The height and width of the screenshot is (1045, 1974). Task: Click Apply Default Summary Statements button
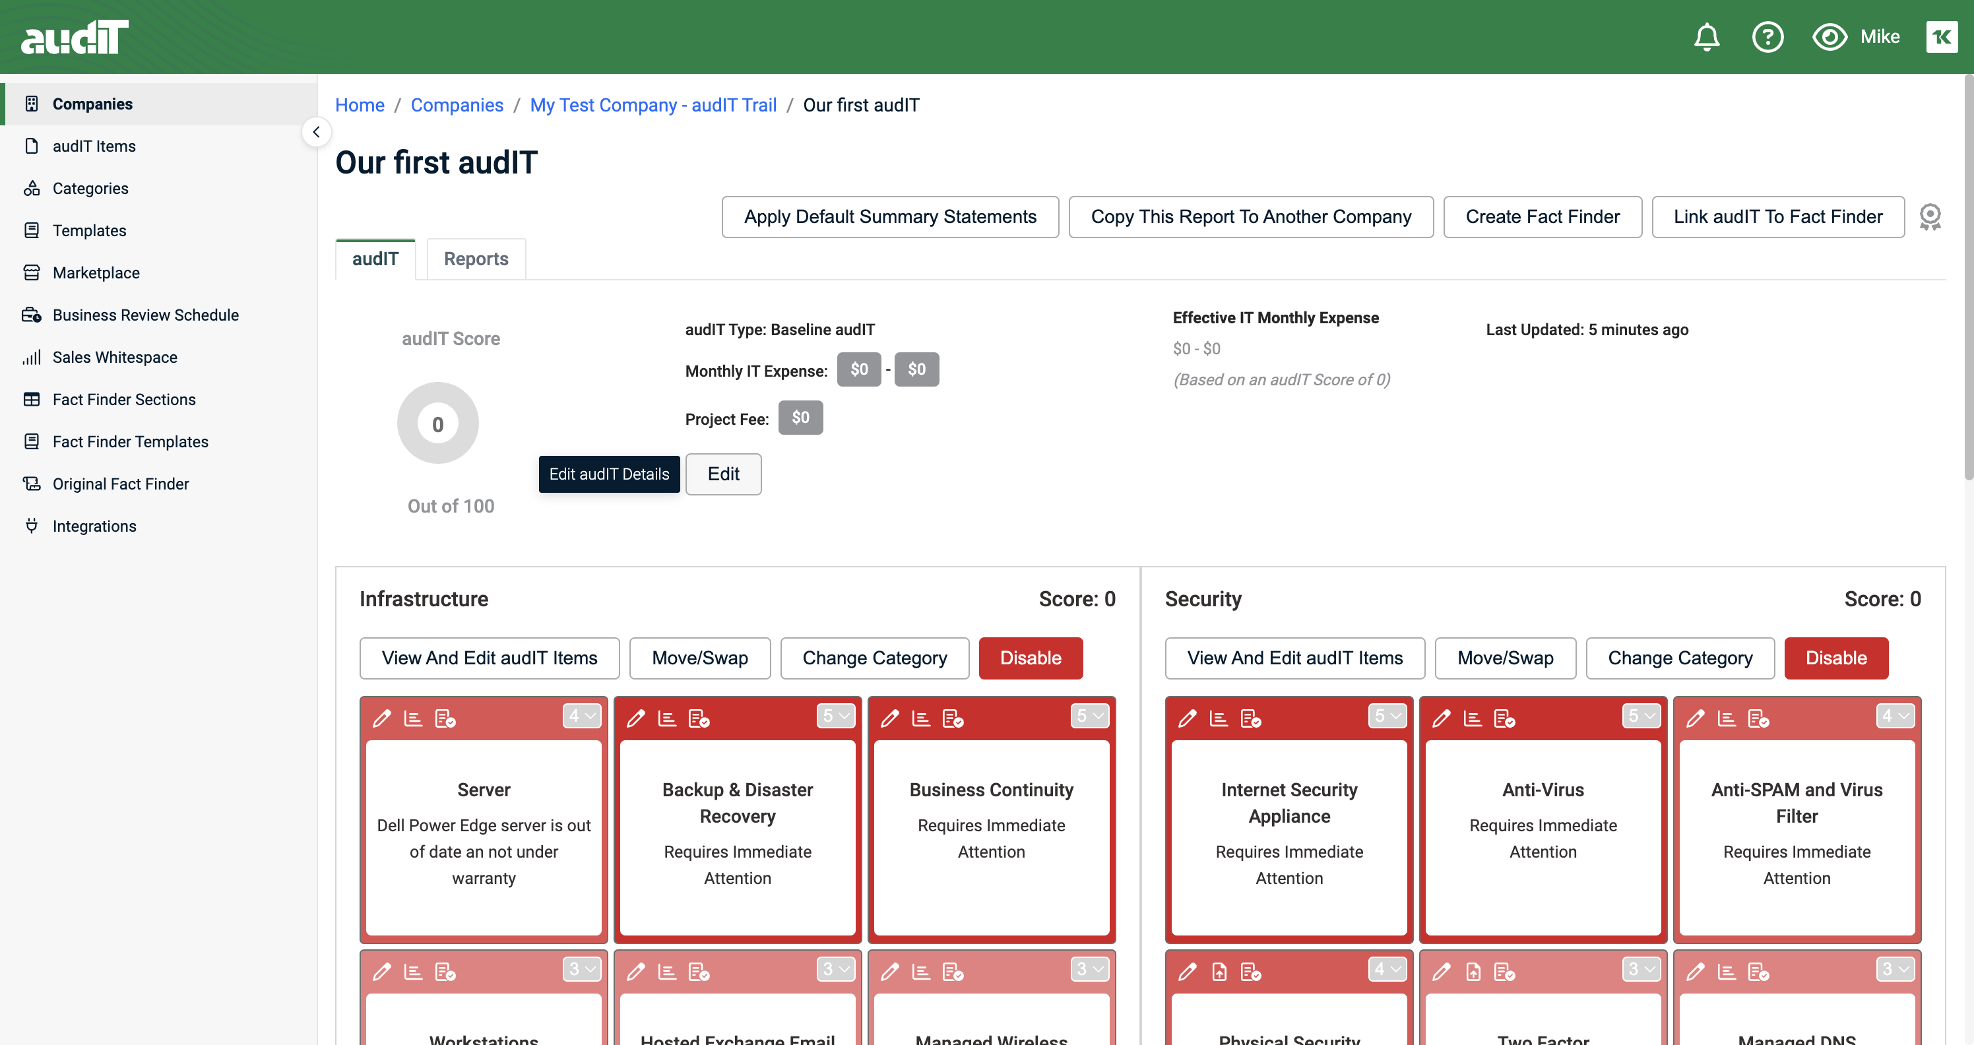click(x=889, y=217)
